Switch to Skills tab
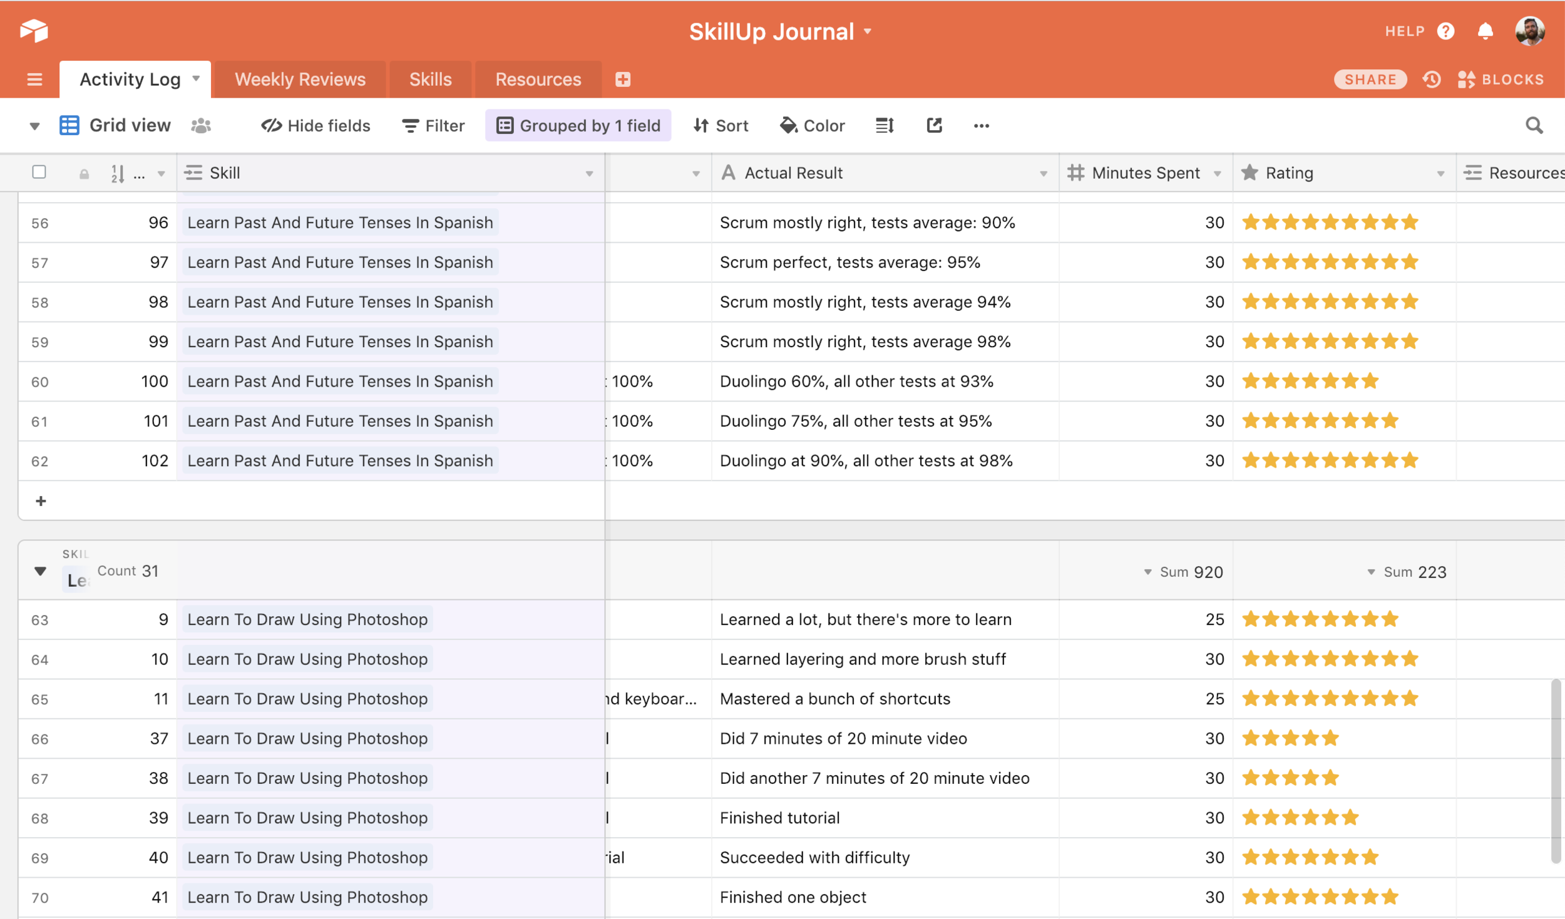 pyautogui.click(x=430, y=79)
